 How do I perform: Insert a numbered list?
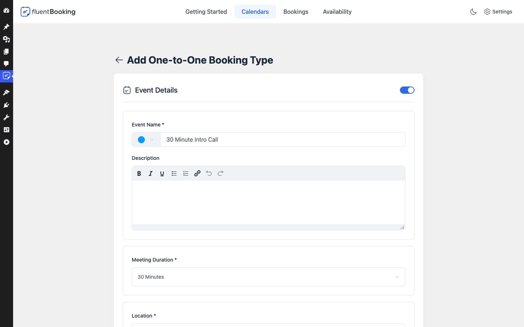click(x=186, y=174)
